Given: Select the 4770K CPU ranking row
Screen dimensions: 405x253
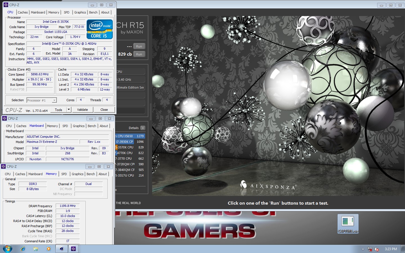Looking at the screenshot, I should [x=130, y=153].
